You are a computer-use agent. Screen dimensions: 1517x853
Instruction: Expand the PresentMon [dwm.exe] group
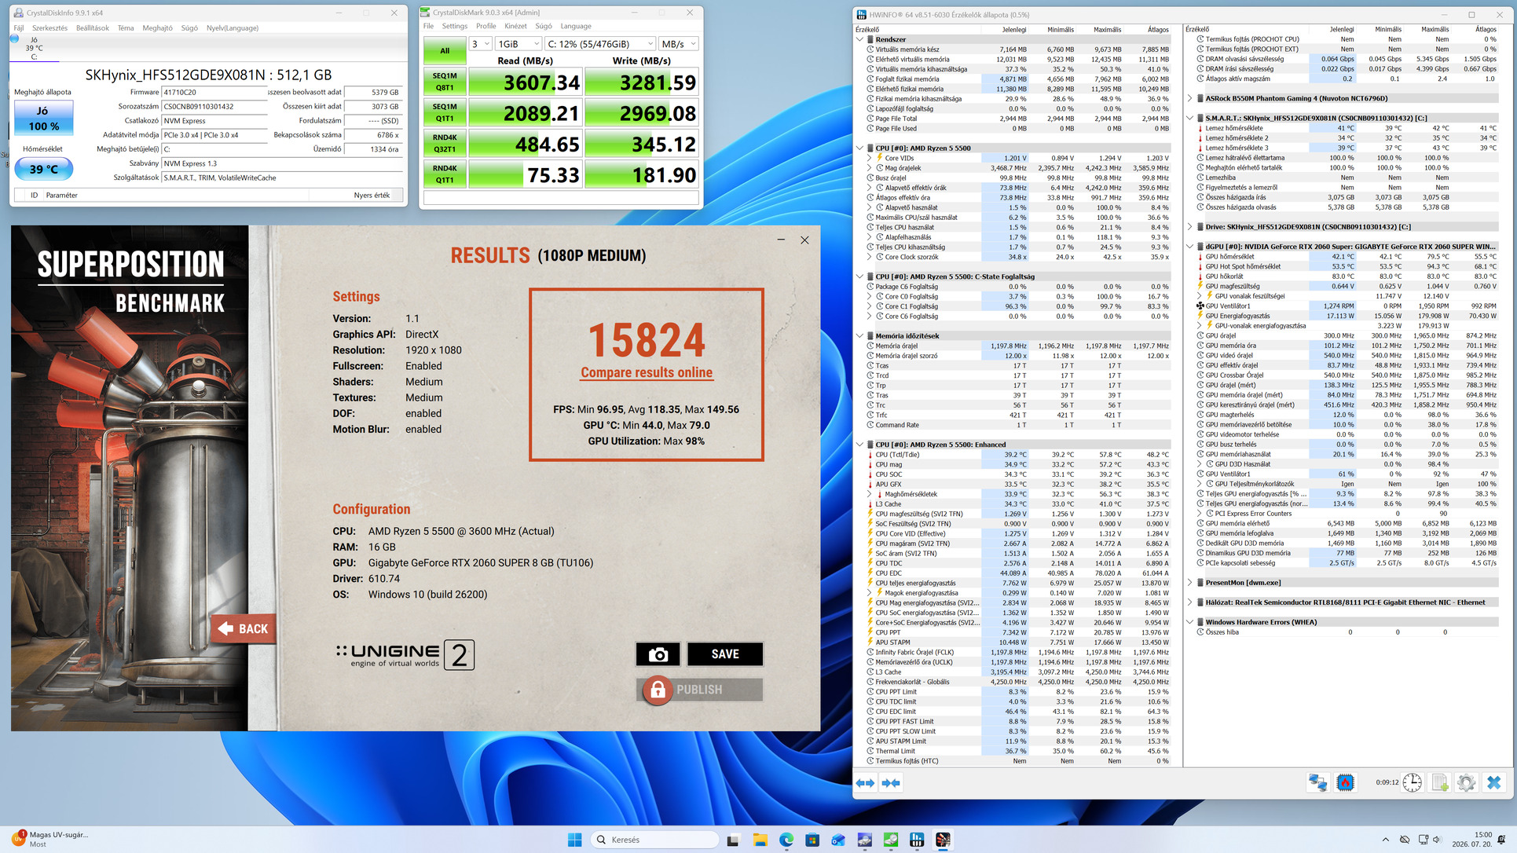click(1189, 583)
